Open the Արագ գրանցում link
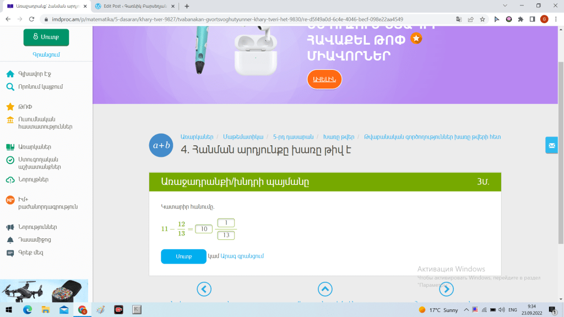564x317 pixels. coord(242,256)
